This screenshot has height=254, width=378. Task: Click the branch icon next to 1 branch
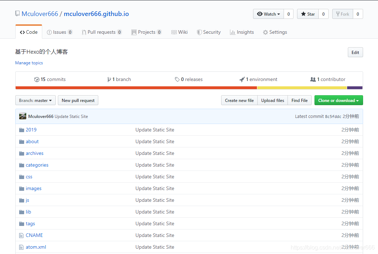109,79
